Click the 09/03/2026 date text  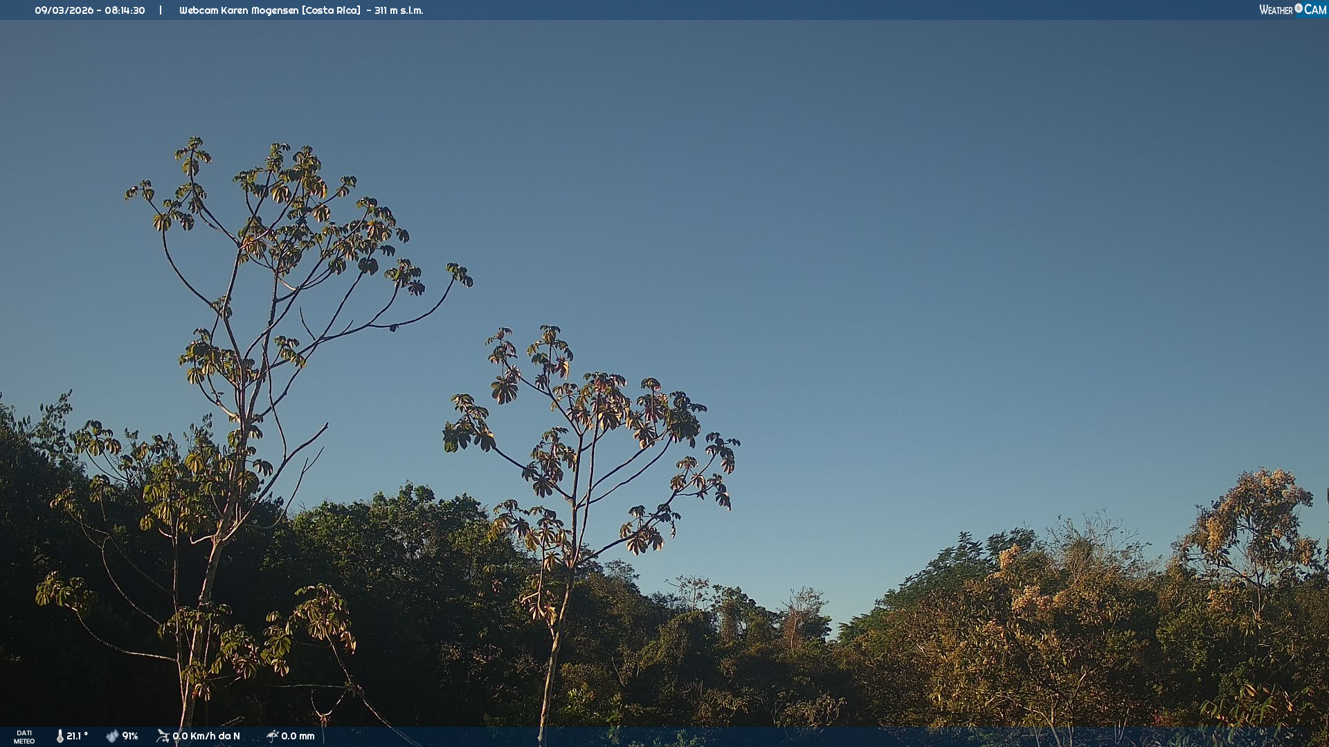click(64, 10)
